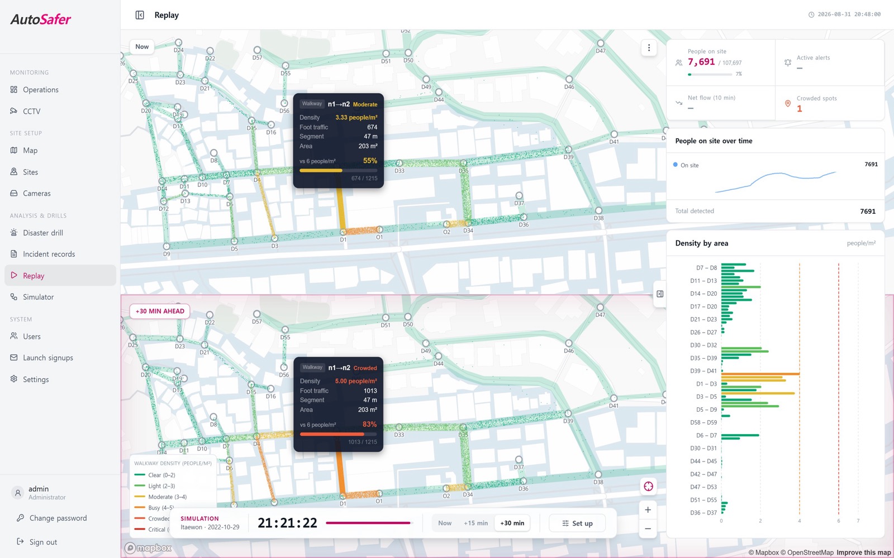Click the Simulator sidebar icon
The width and height of the screenshot is (894, 558).
(x=14, y=297)
